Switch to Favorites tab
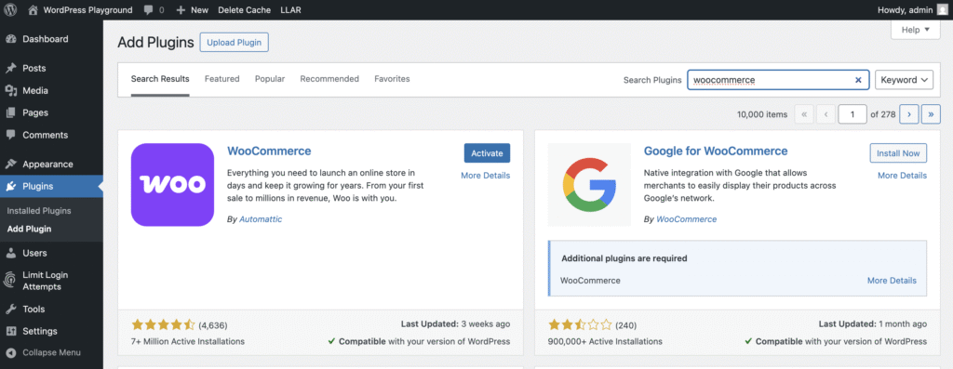This screenshot has height=369, width=953. 392,79
